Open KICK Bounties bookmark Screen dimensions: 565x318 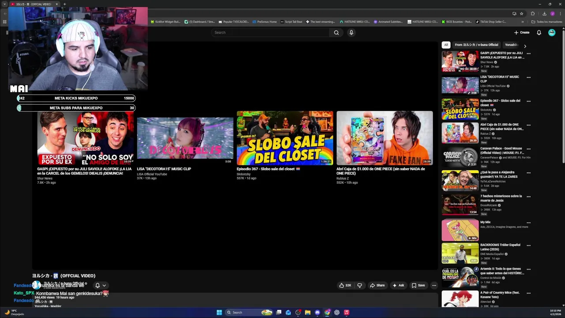(456, 22)
